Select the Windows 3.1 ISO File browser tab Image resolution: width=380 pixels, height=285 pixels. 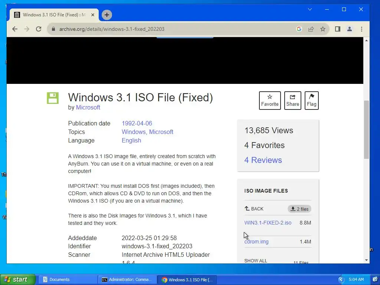click(x=54, y=15)
